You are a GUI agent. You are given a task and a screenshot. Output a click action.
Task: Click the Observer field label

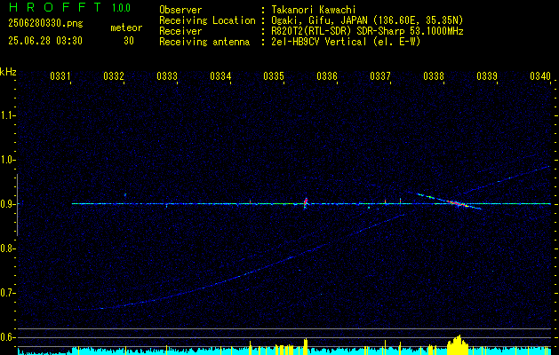click(180, 10)
